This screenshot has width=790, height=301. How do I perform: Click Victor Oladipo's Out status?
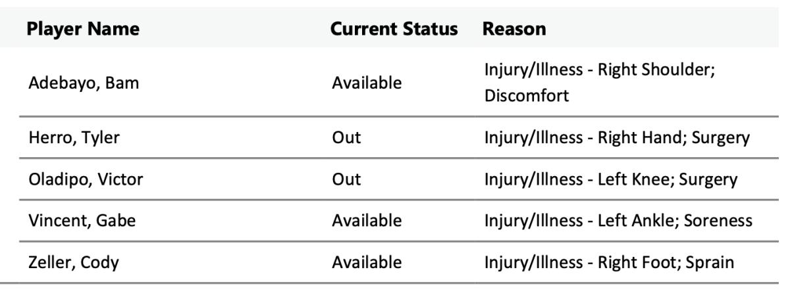347,179
